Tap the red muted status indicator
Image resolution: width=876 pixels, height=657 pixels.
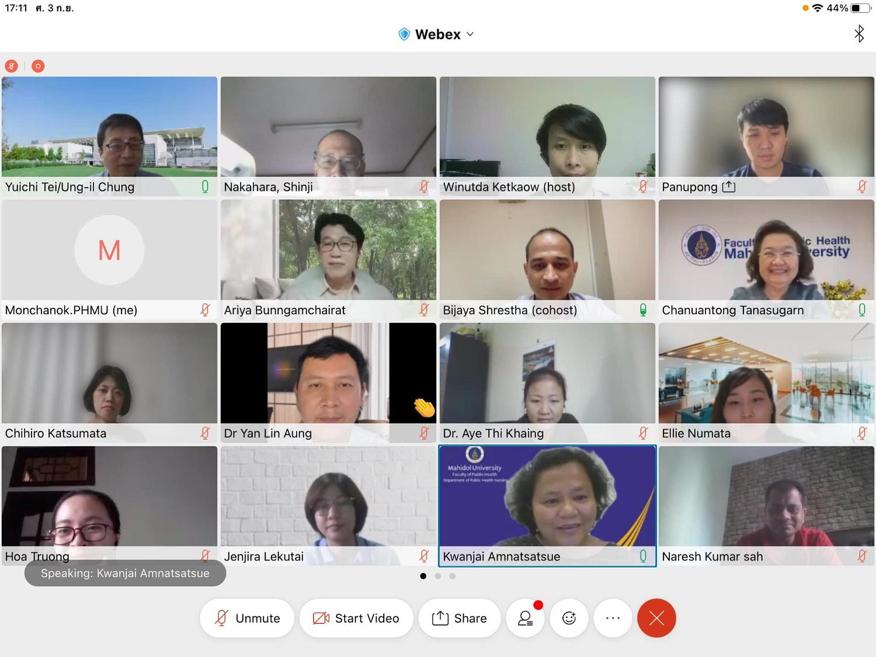11,66
